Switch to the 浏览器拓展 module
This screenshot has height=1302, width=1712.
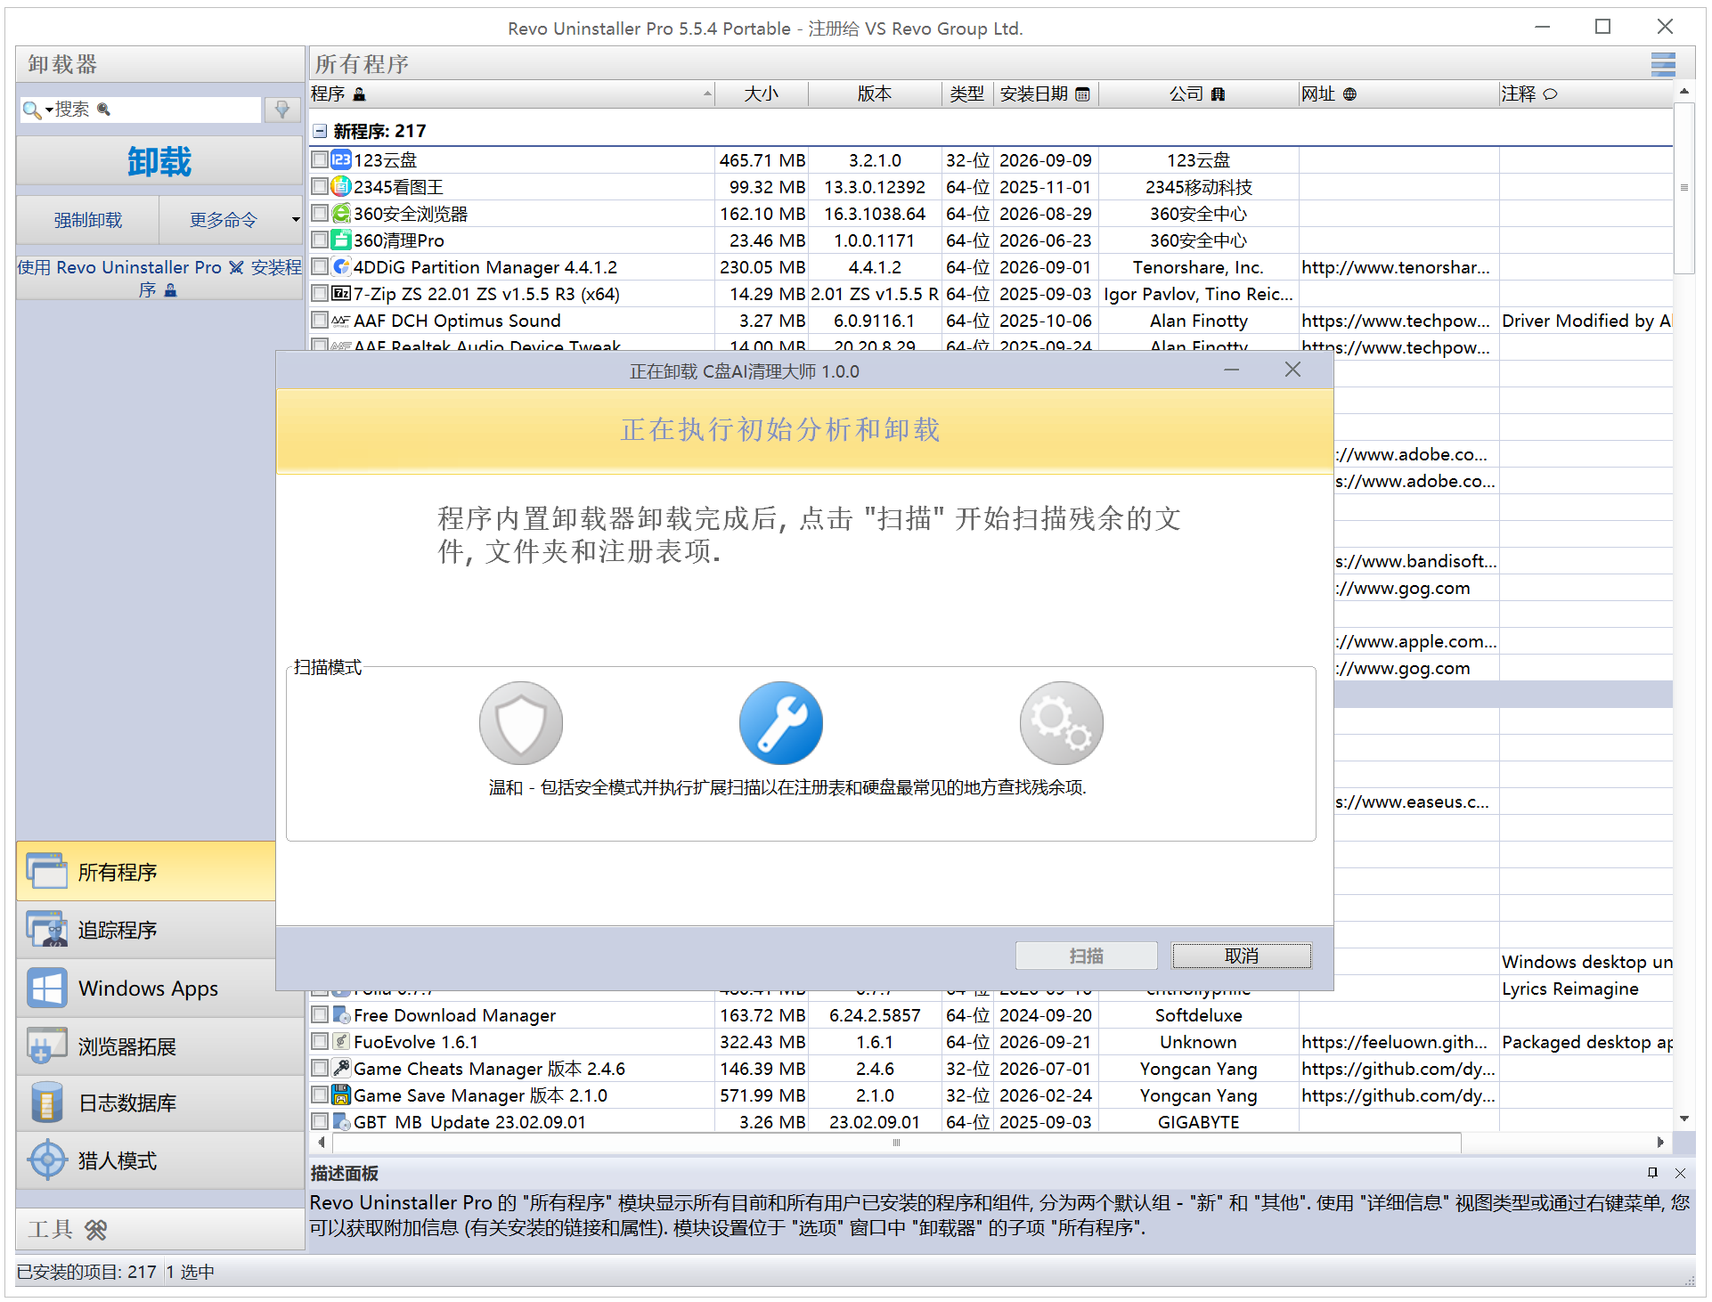click(x=160, y=1046)
